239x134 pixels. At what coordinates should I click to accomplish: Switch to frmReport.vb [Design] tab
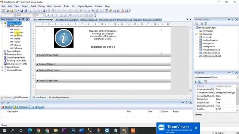(67, 20)
